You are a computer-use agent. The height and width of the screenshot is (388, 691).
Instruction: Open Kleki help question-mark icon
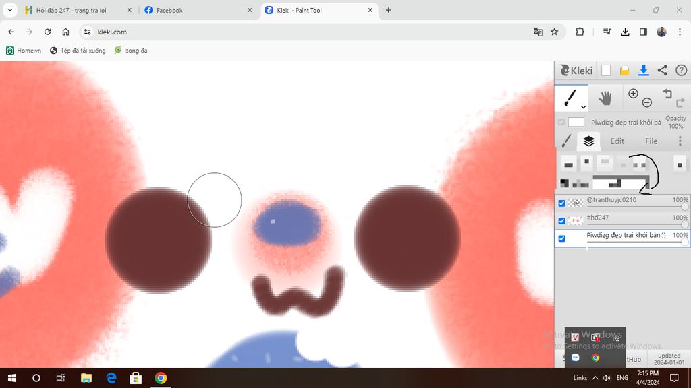pos(681,70)
